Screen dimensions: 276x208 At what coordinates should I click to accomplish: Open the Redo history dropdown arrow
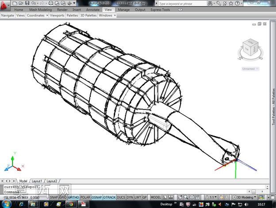(x=46, y=4)
